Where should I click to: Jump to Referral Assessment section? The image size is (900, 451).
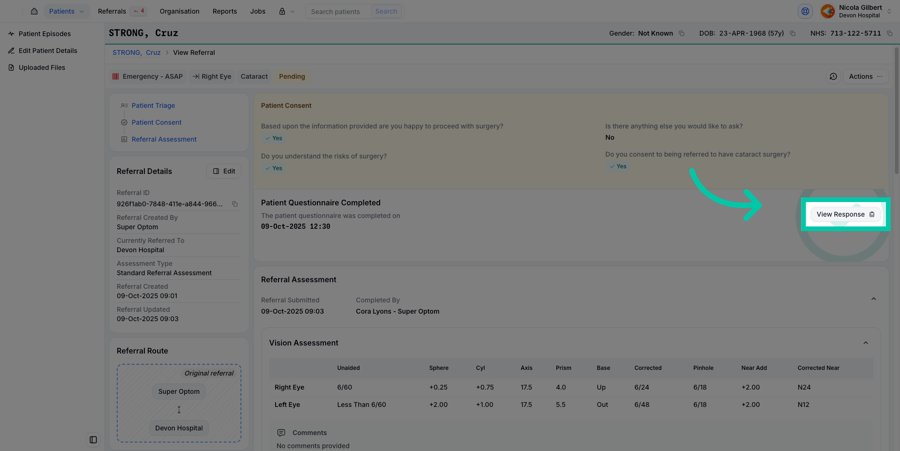coord(164,139)
